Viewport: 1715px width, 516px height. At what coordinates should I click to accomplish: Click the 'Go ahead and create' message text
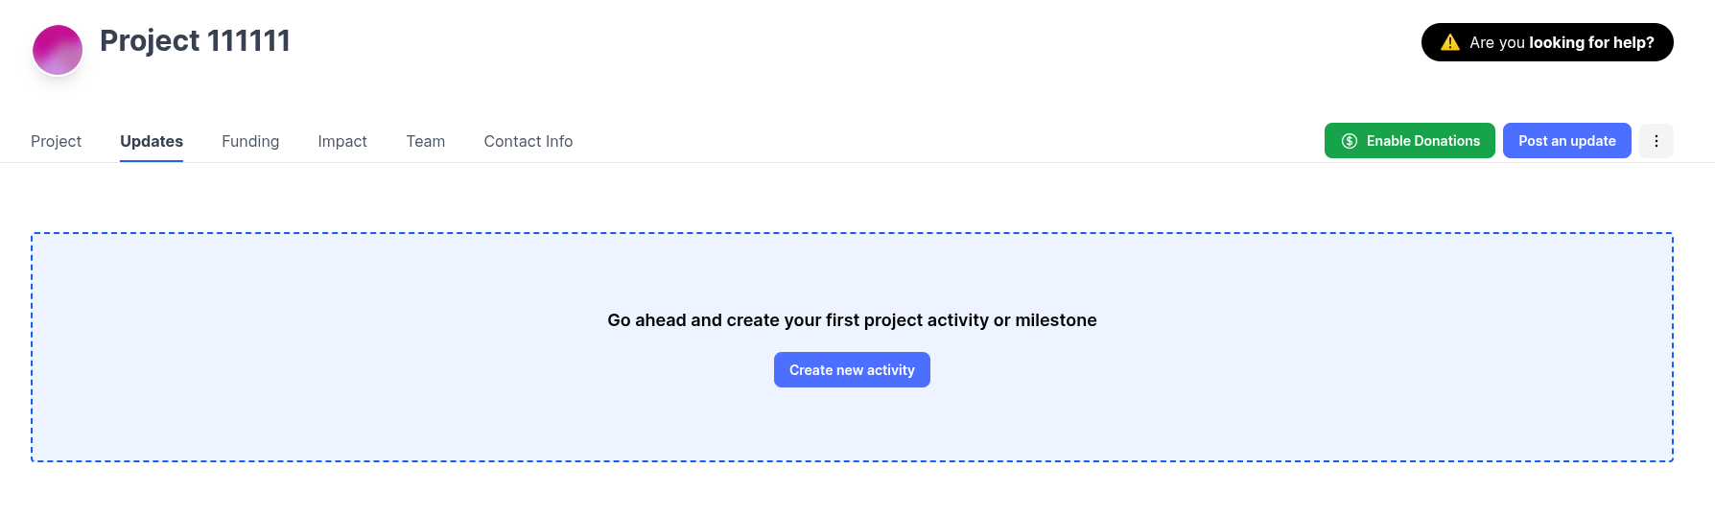click(852, 320)
